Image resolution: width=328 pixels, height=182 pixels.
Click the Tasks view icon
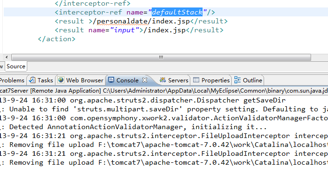[32, 80]
